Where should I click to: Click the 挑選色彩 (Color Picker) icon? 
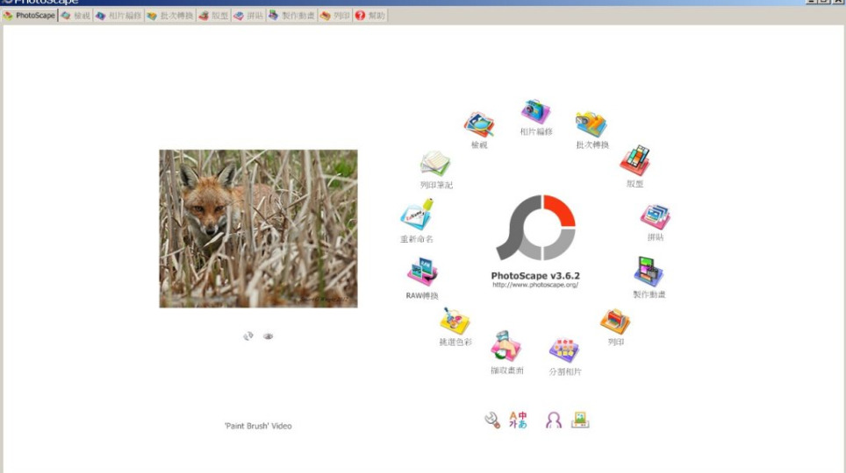click(x=455, y=321)
